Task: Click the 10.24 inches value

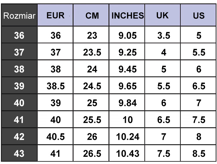Action: 127,136
